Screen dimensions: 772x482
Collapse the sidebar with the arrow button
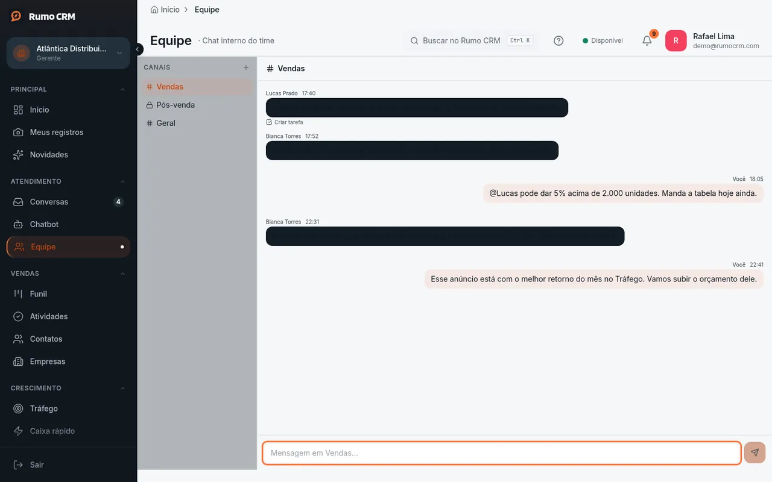click(x=138, y=49)
